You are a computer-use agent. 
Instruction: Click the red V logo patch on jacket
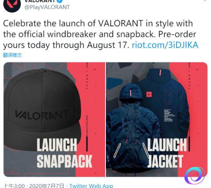149,94
